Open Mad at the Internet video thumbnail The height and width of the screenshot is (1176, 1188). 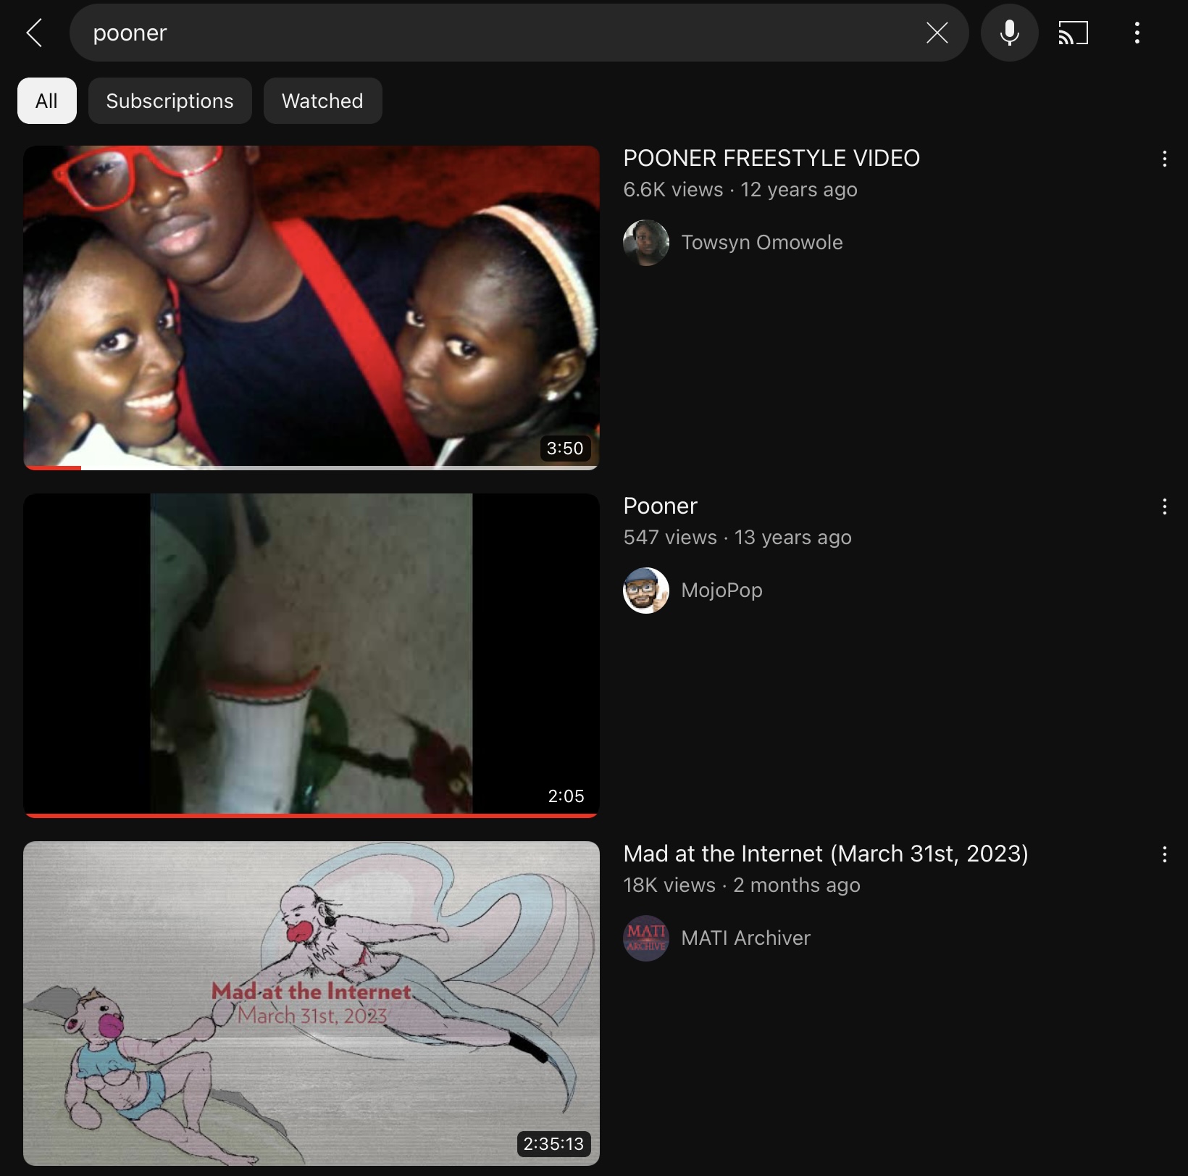(x=311, y=1003)
